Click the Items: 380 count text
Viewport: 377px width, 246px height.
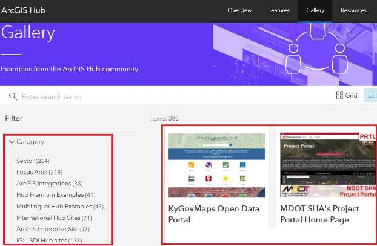click(x=165, y=118)
